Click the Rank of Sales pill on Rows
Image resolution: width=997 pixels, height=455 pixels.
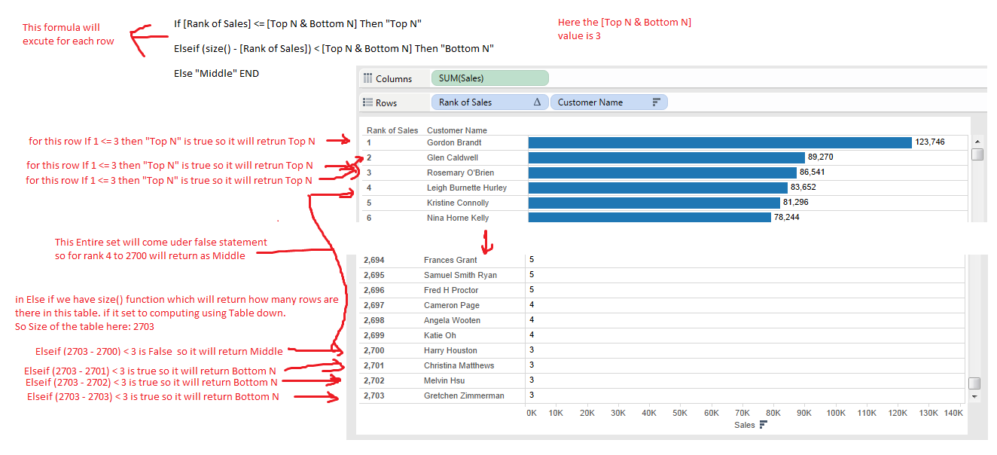point(489,102)
